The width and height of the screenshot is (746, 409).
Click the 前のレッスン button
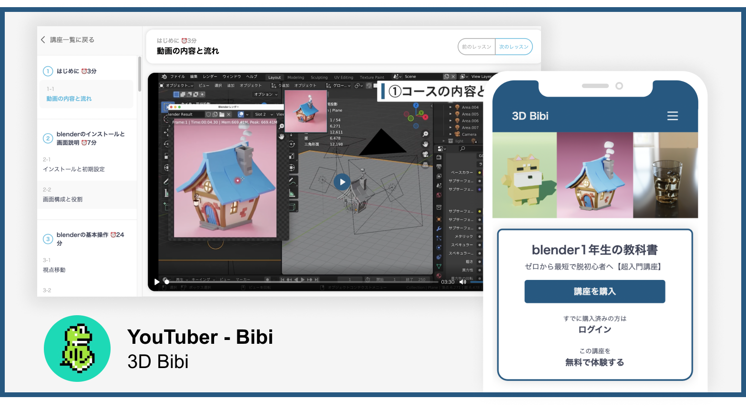pos(477,47)
